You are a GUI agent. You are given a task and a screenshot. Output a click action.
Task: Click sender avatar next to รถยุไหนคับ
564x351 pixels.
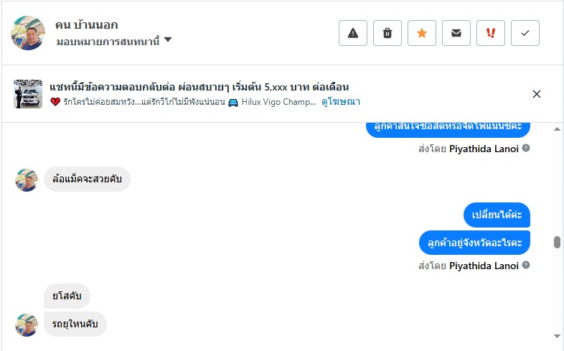pos(27,324)
